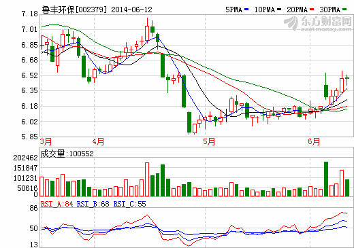
Task: Click the 6.02 price axis label
Action: [x=29, y=122]
